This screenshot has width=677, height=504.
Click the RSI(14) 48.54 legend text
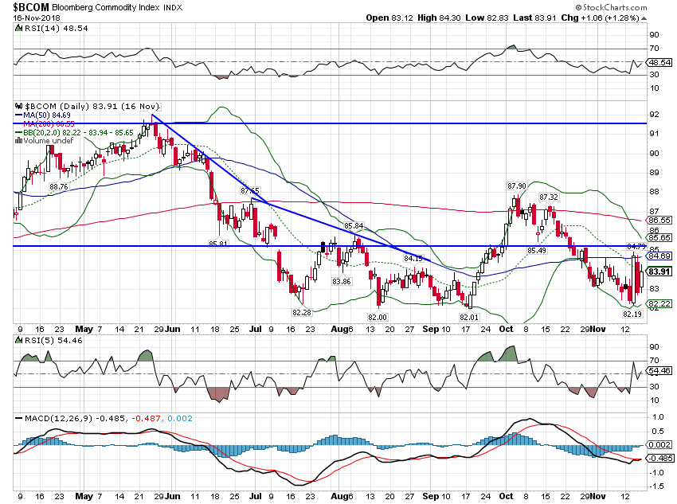[56, 29]
